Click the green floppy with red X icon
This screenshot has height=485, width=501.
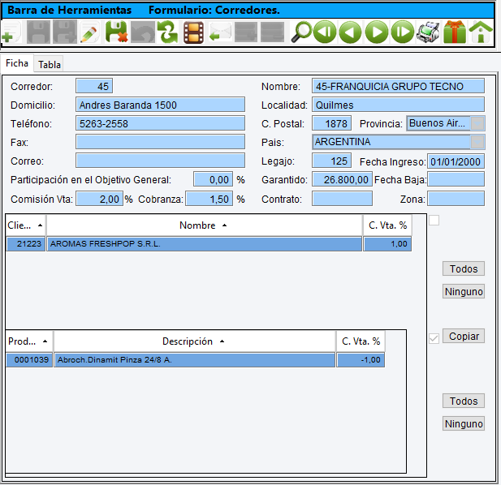[117, 32]
